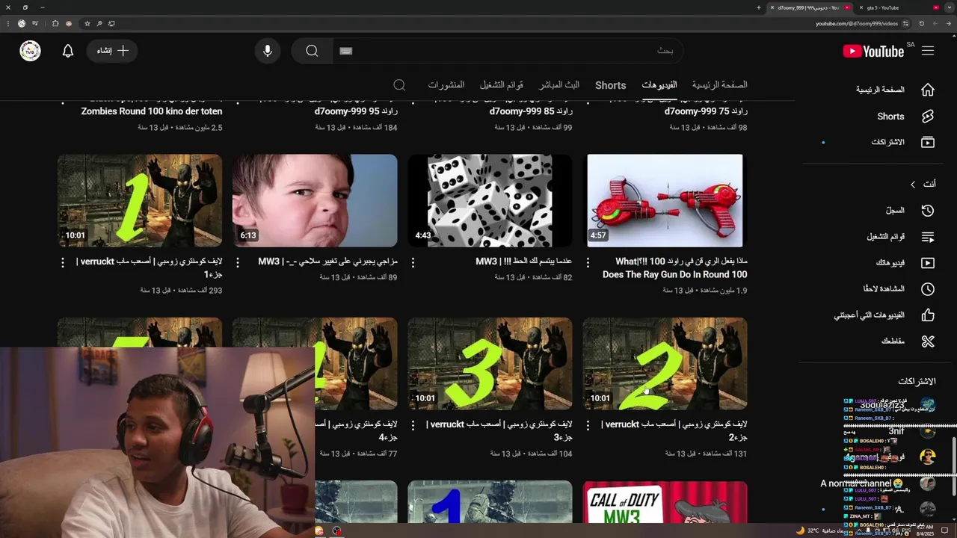Open more options for عندما يبتسم لك الحظ video
957x538 pixels.
point(413,262)
